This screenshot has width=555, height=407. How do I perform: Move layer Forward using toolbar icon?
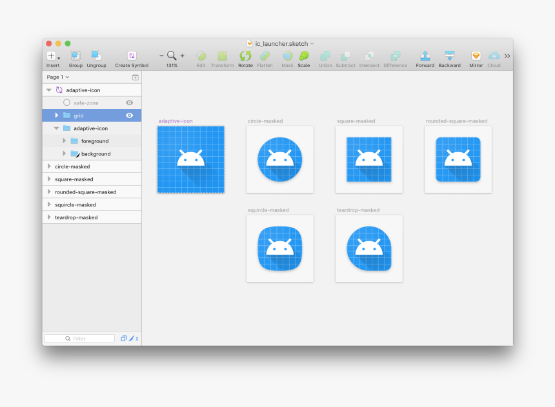[x=425, y=56]
